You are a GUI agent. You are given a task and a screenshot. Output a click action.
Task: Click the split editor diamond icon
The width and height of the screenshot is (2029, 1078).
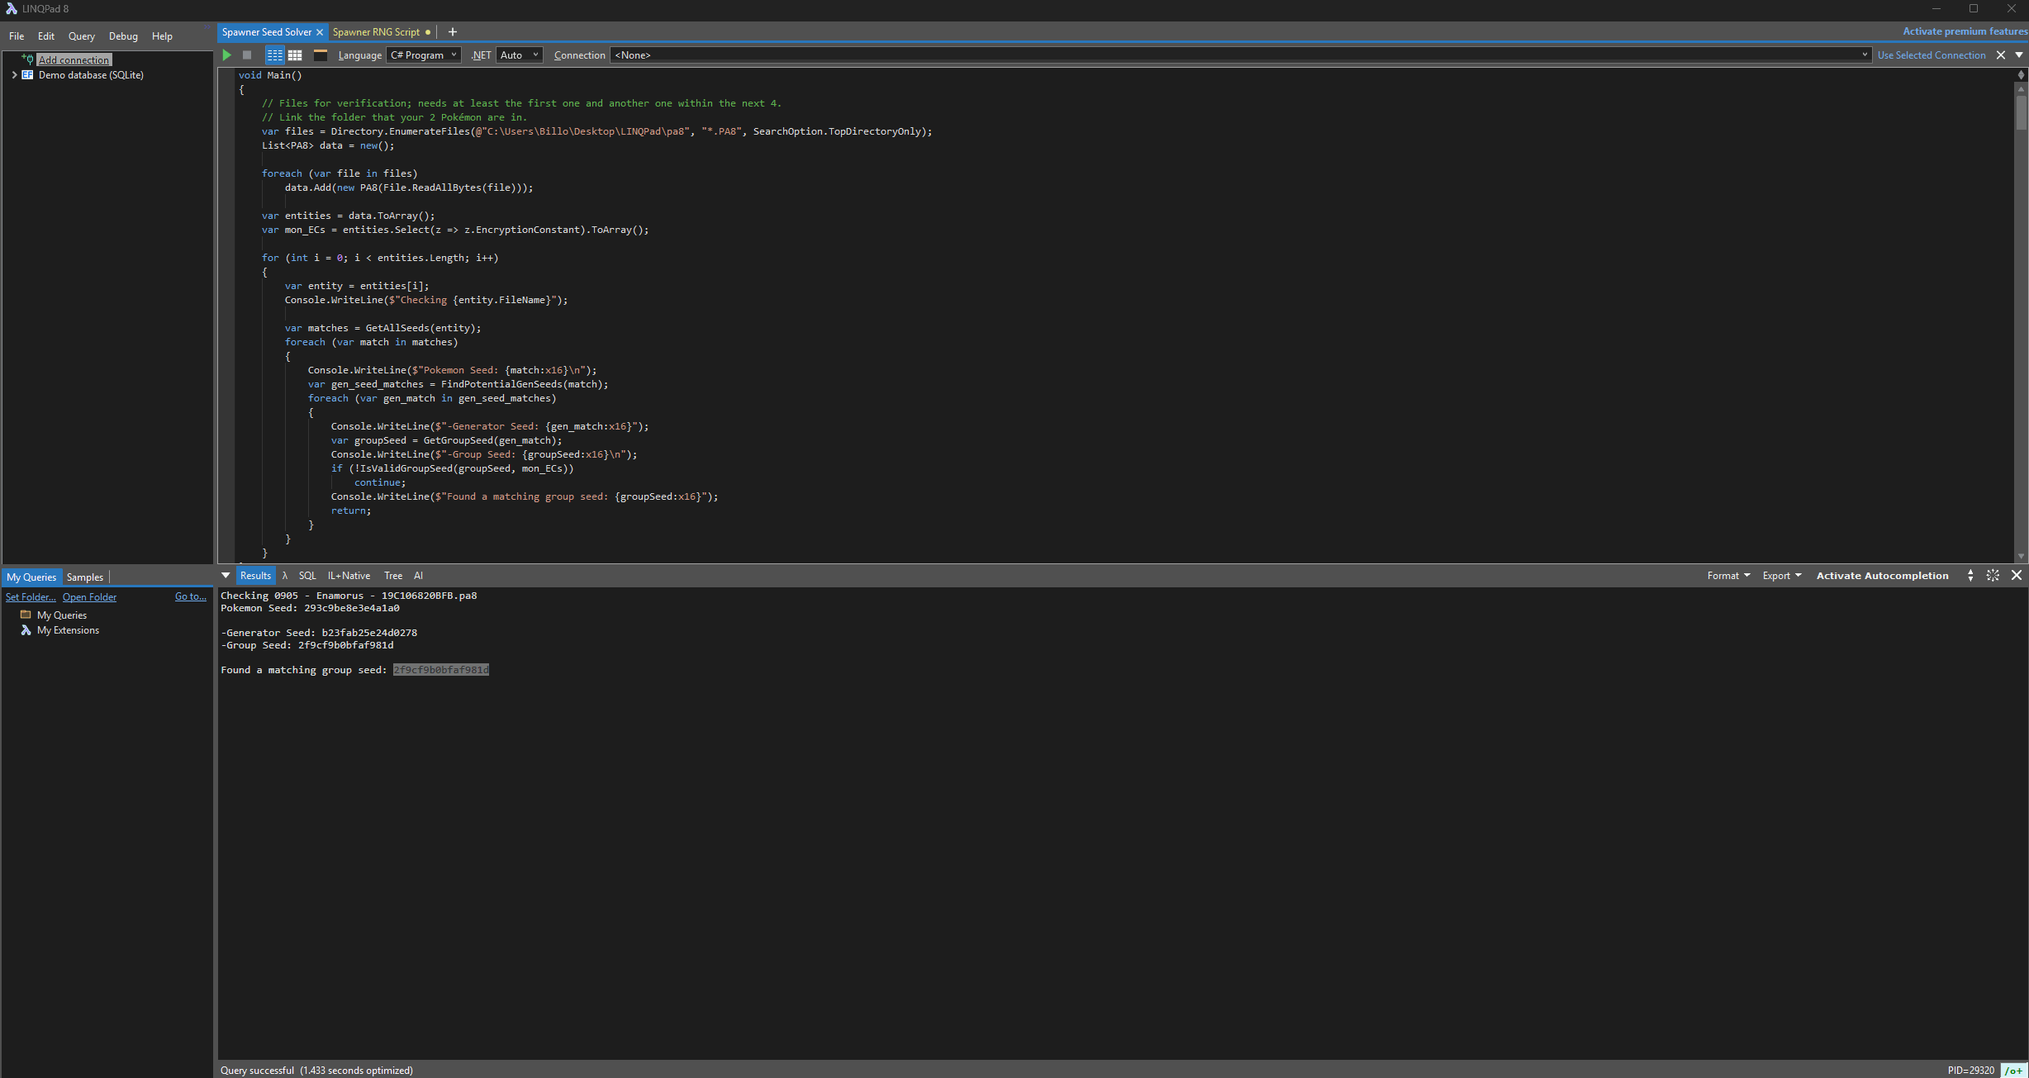[2021, 74]
